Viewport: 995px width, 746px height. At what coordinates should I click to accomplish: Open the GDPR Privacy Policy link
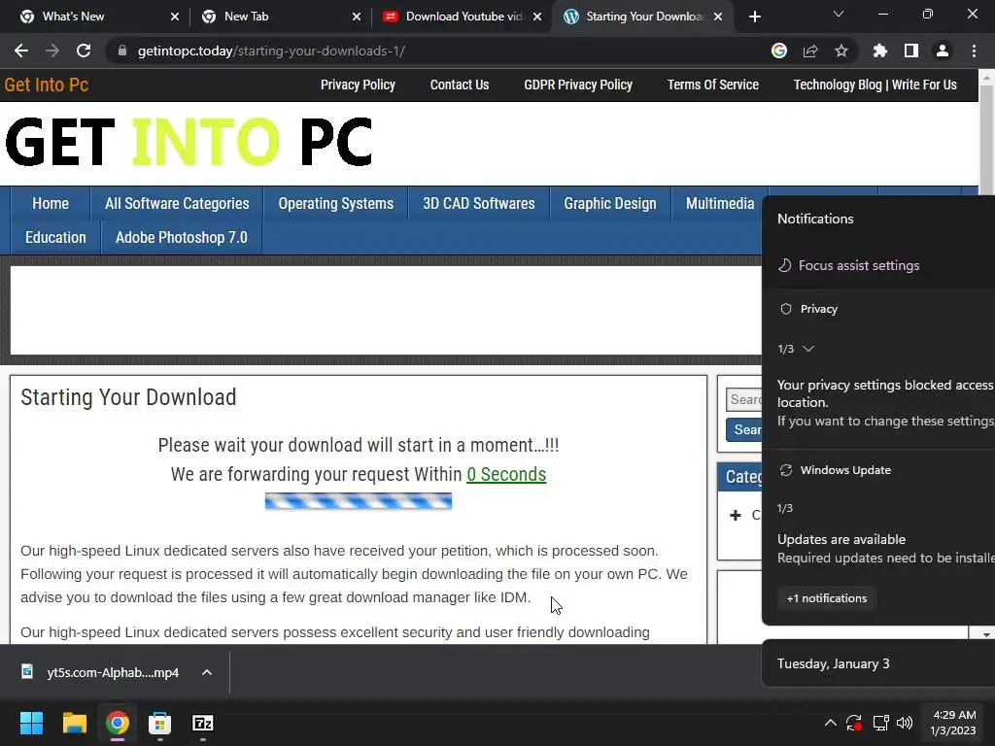point(578,85)
